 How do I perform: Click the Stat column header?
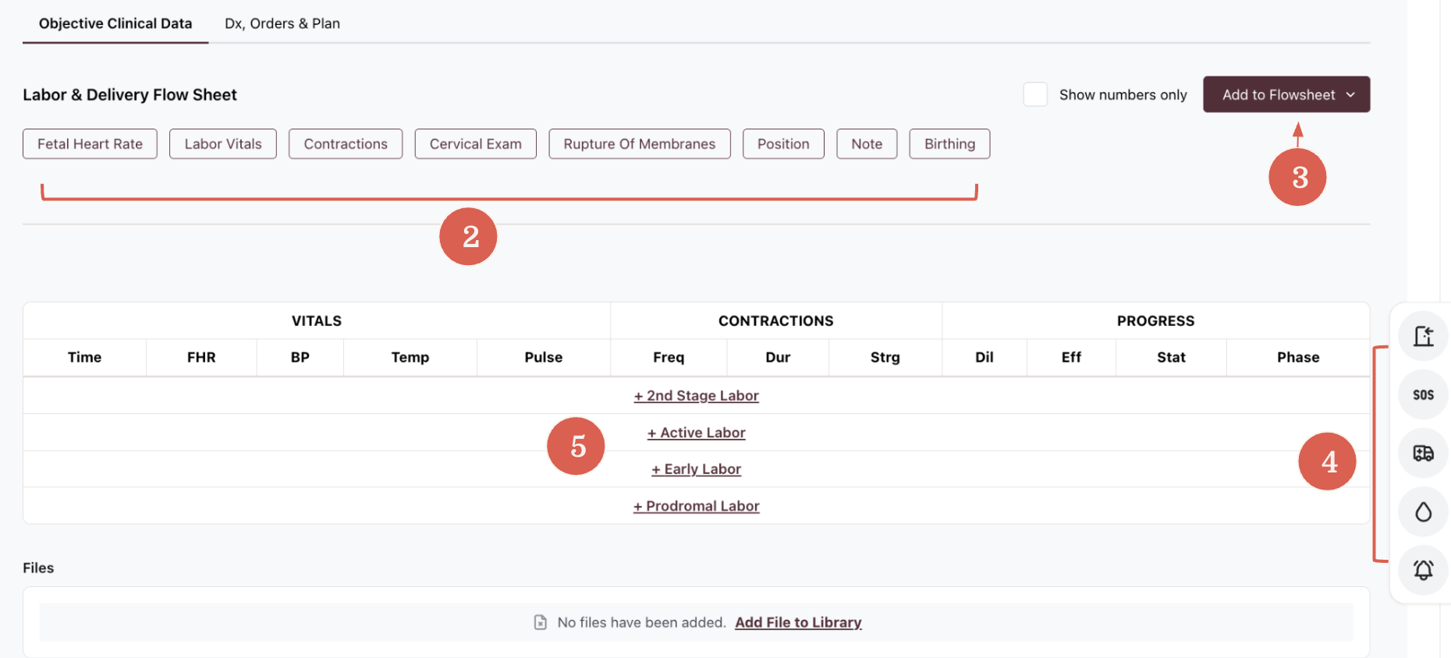click(x=1171, y=357)
